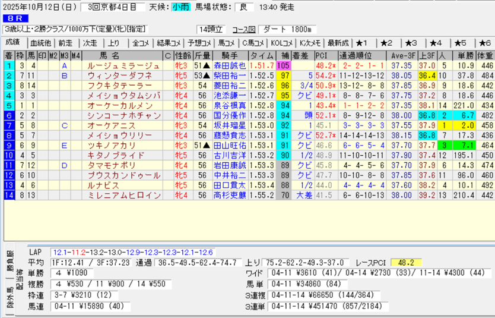Click the 馬名 column header
Image resolution: width=495 pixels, height=318 pixels.
pos(123,55)
